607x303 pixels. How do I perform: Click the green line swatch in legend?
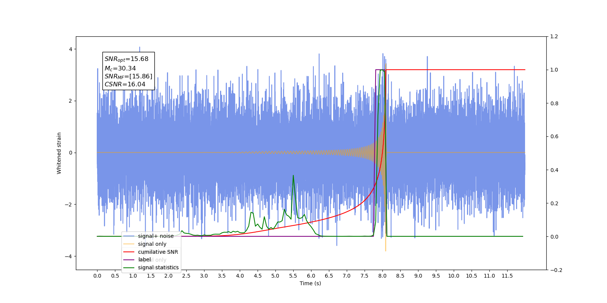tap(129, 267)
